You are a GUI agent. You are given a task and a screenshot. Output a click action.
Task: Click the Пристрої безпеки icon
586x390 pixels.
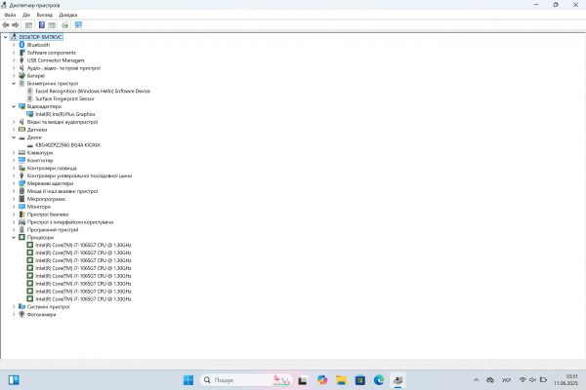[x=21, y=214]
